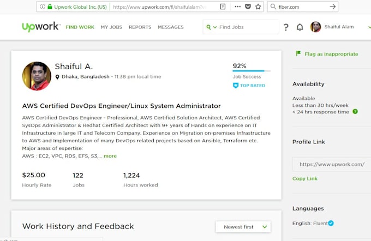The image size is (371, 241).
Task: Click Shaiful Alam avatar in header
Action: (x=316, y=27)
